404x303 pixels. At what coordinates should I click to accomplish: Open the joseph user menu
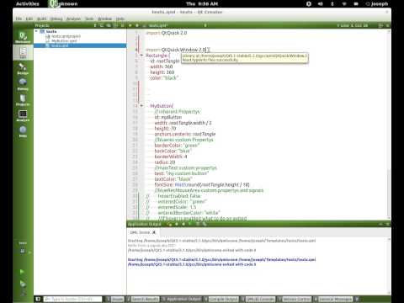coord(377,4)
